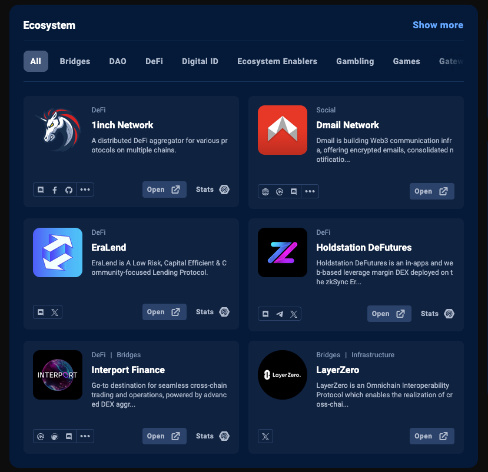Select the Gambling category tab

coord(355,61)
